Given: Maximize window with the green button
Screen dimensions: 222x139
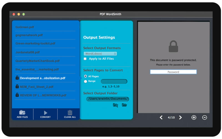Looking at the screenshot, I should 24,14.
